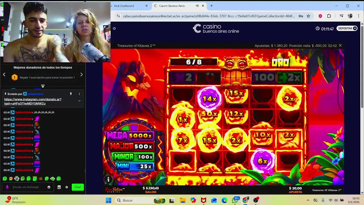Mute the game sound speaker icon

point(120,179)
